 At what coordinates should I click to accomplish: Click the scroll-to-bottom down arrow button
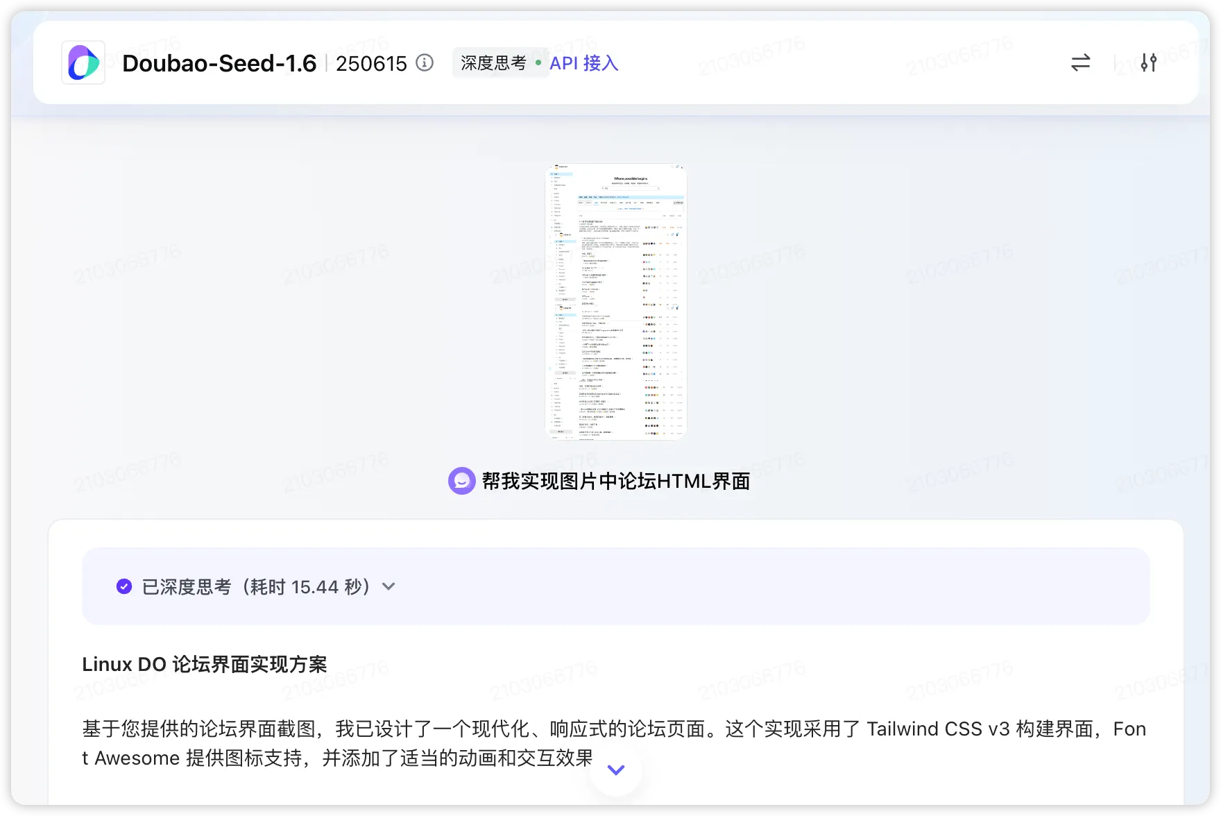pos(616,770)
